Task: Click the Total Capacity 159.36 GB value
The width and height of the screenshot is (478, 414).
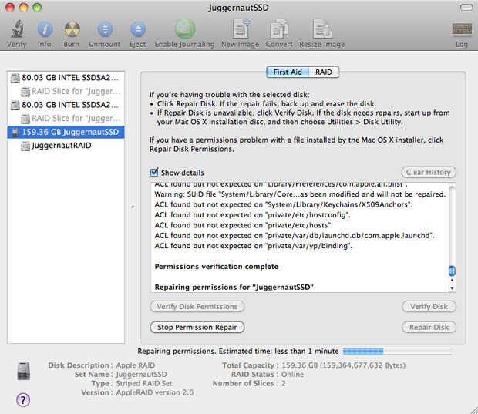Action: 344,365
